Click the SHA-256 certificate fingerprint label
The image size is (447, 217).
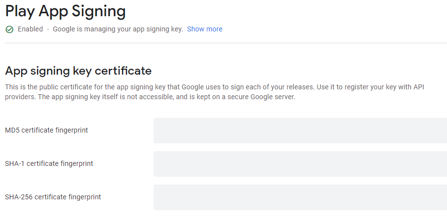click(53, 197)
